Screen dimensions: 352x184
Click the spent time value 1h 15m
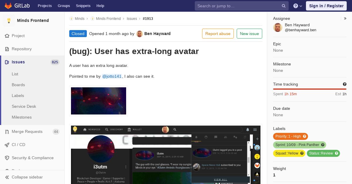click(290, 94)
